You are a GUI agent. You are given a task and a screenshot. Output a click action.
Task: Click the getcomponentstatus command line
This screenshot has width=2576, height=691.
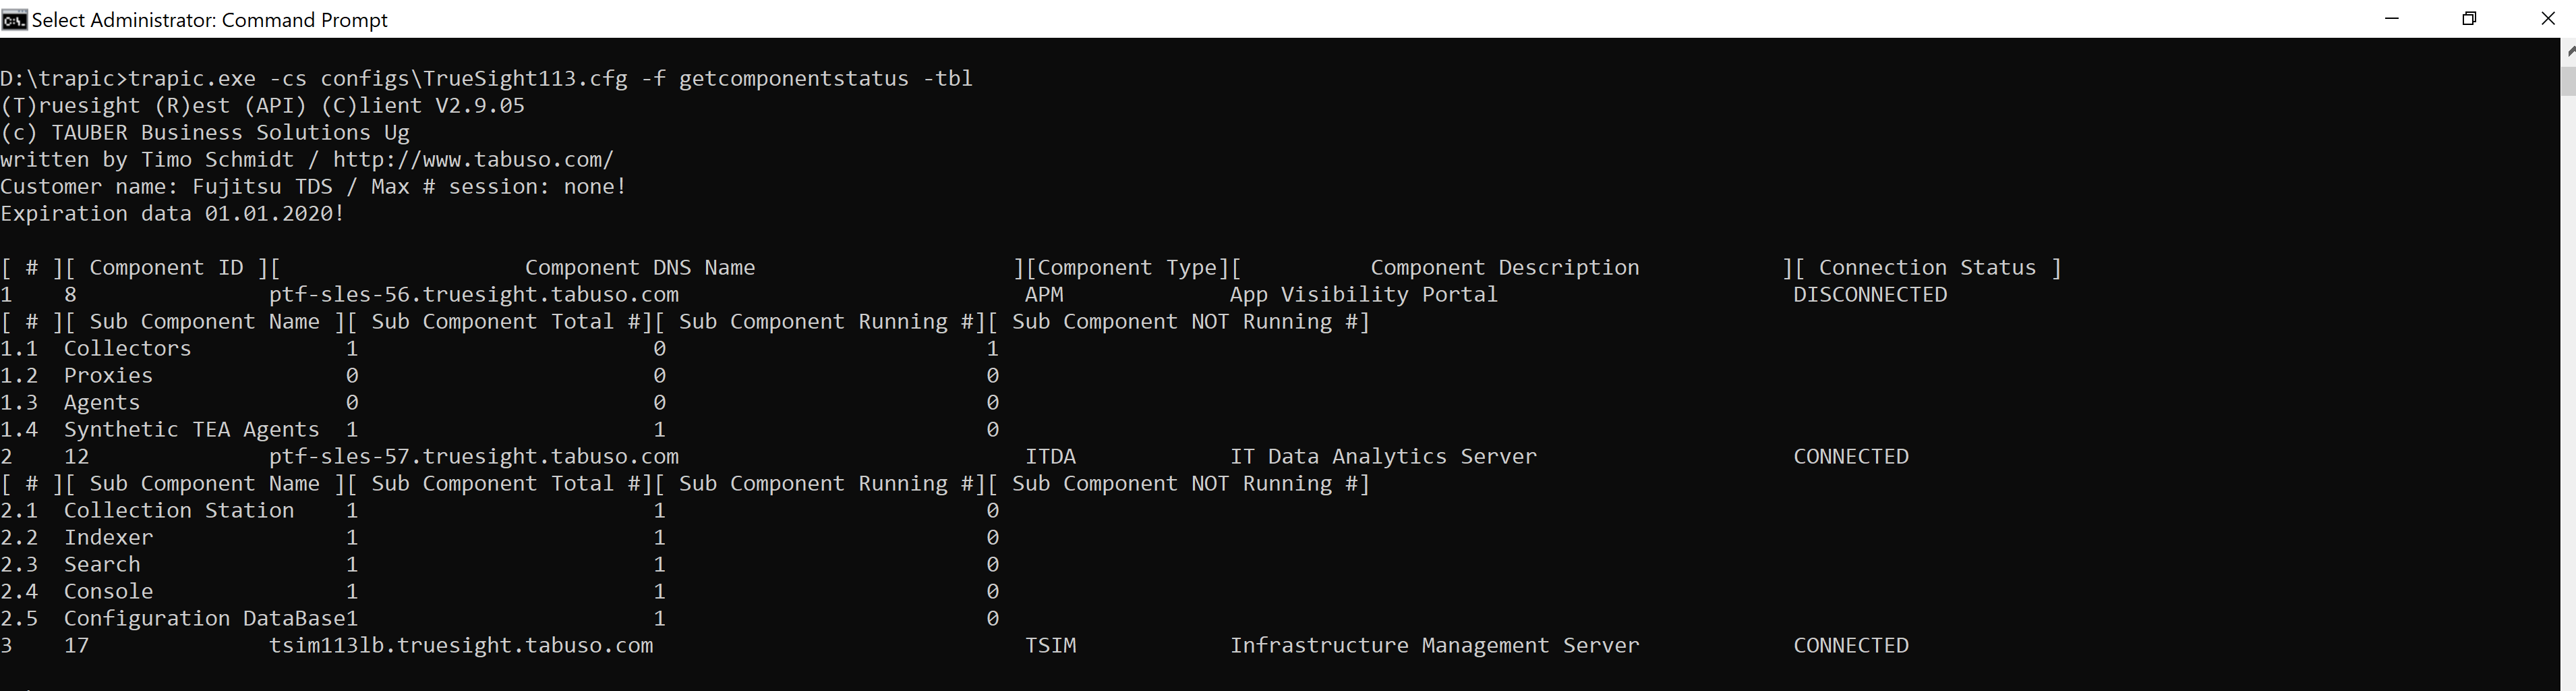(487, 78)
